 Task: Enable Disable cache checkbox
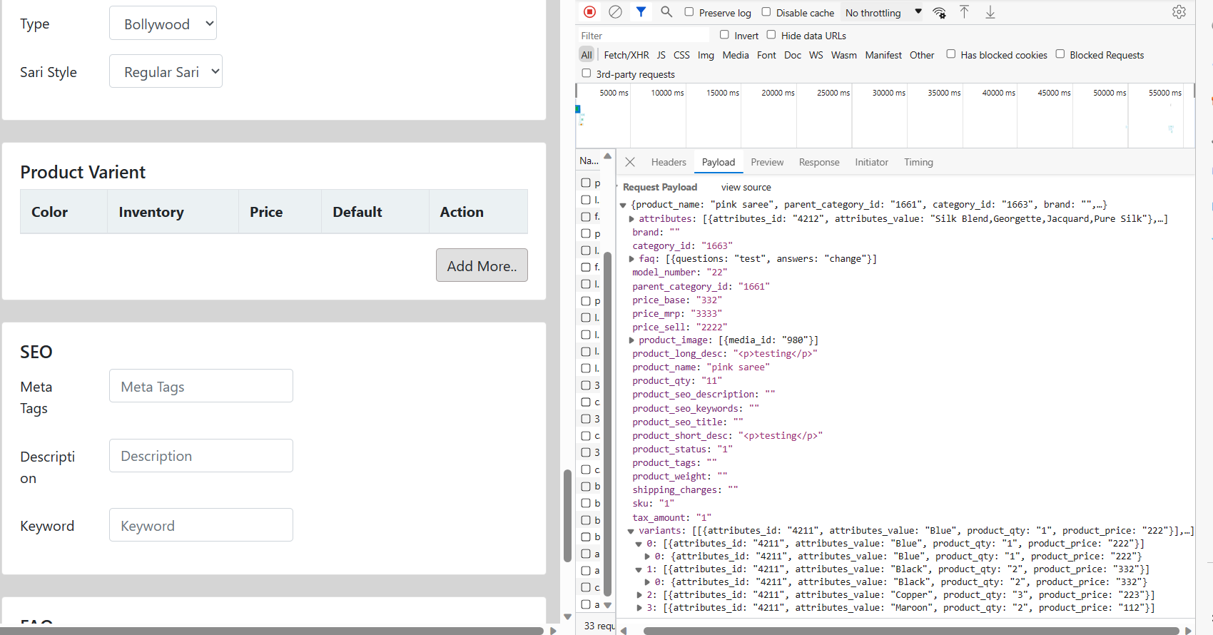pyautogui.click(x=766, y=11)
